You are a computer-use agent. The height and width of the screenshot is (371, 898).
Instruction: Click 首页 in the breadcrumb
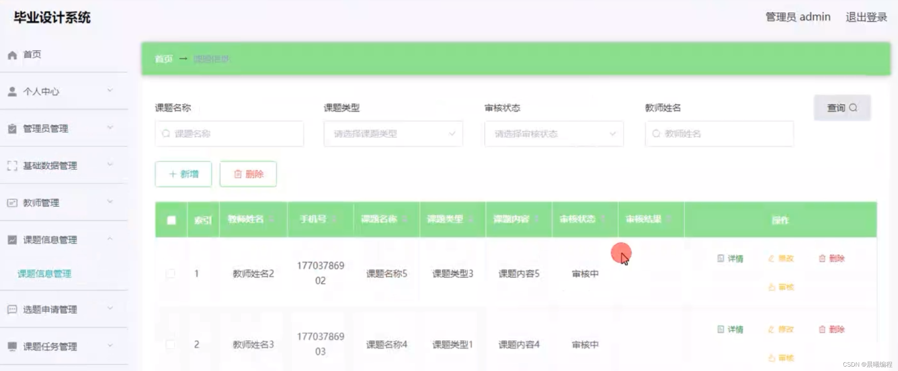tap(164, 59)
